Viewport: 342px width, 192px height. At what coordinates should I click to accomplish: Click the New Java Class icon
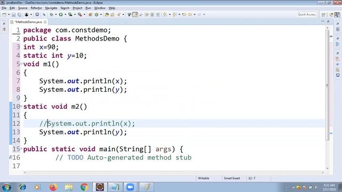(96, 14)
